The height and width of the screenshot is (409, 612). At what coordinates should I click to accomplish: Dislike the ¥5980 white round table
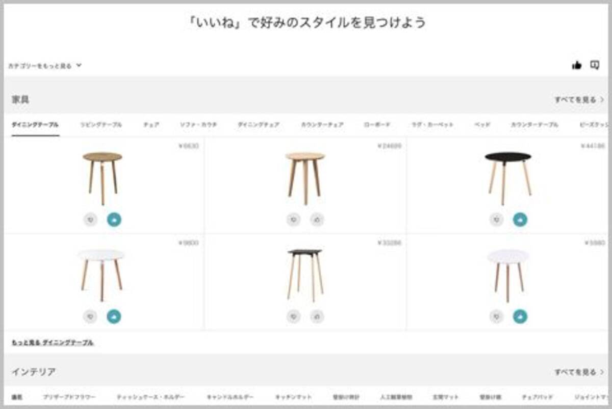click(x=497, y=316)
